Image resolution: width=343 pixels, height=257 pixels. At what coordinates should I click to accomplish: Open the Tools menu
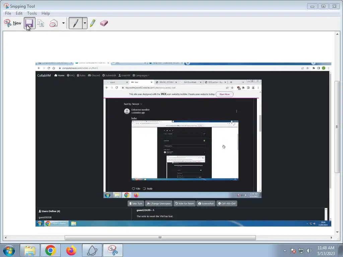click(x=32, y=13)
